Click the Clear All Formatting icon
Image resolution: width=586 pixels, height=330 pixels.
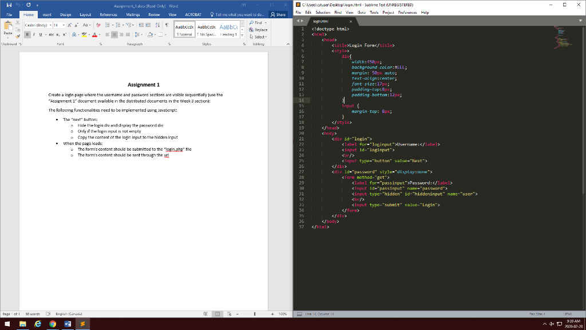tap(98, 25)
